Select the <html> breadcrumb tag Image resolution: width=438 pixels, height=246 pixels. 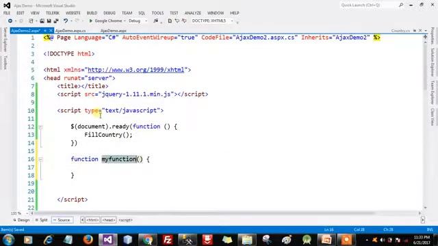pos(92,220)
